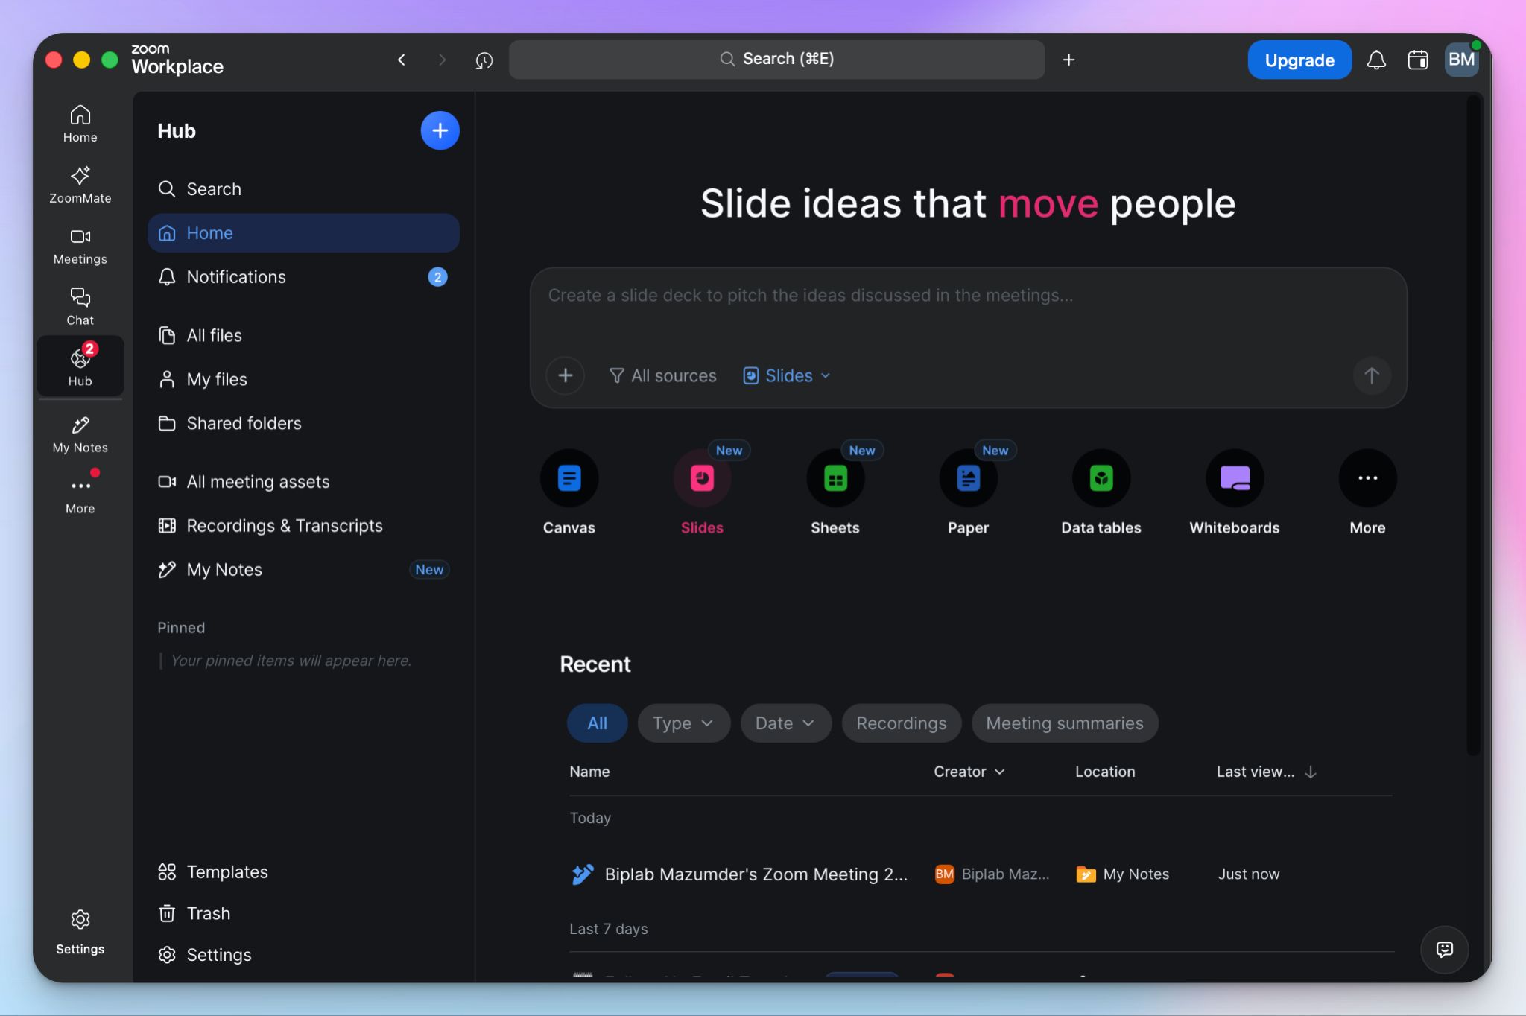Click the Just now timestamp
Screen dimensions: 1526x1016
pyautogui.click(x=1249, y=874)
